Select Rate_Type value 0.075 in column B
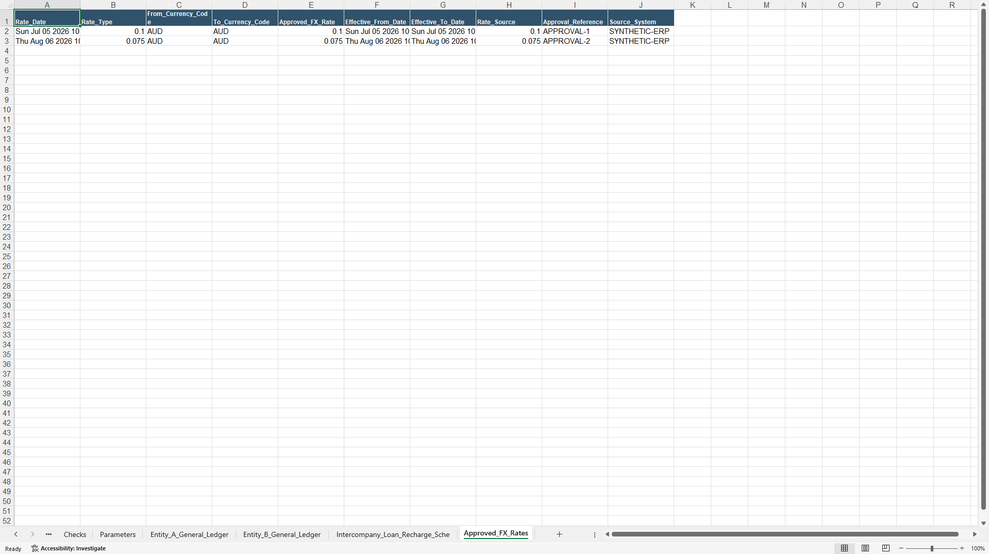Screen dimensions: 989x554 point(113,41)
